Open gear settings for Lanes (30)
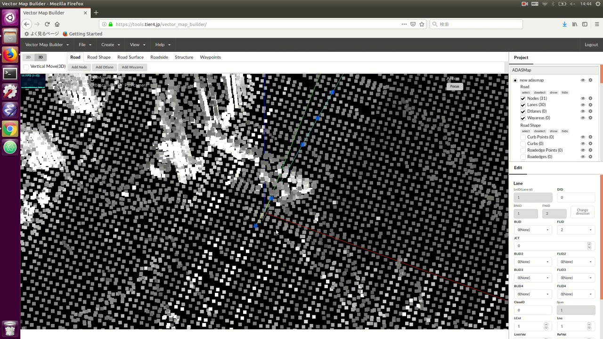 coord(590,105)
